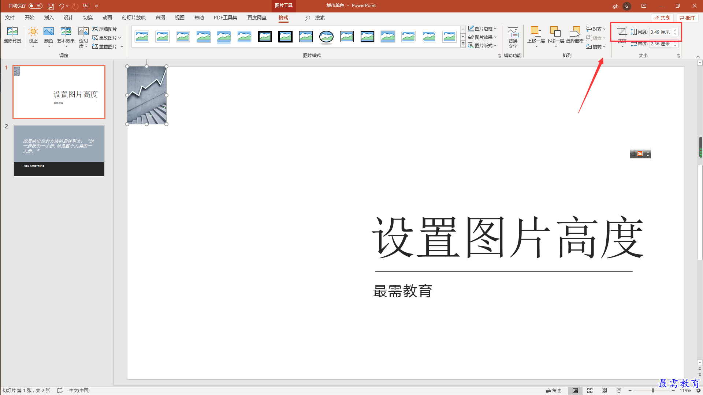Open Picture Styles group dialog launcher
The height and width of the screenshot is (395, 703).
tap(499, 56)
